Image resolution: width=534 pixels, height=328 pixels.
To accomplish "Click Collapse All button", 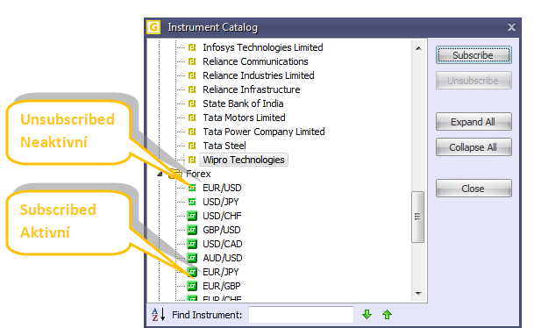I will pos(473,147).
